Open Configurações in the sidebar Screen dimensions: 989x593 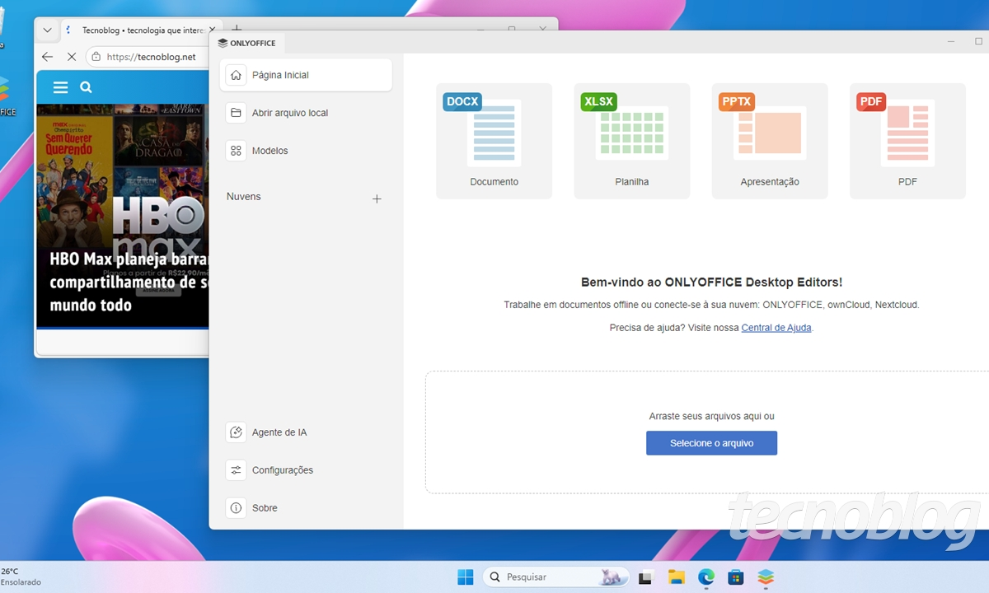click(282, 470)
